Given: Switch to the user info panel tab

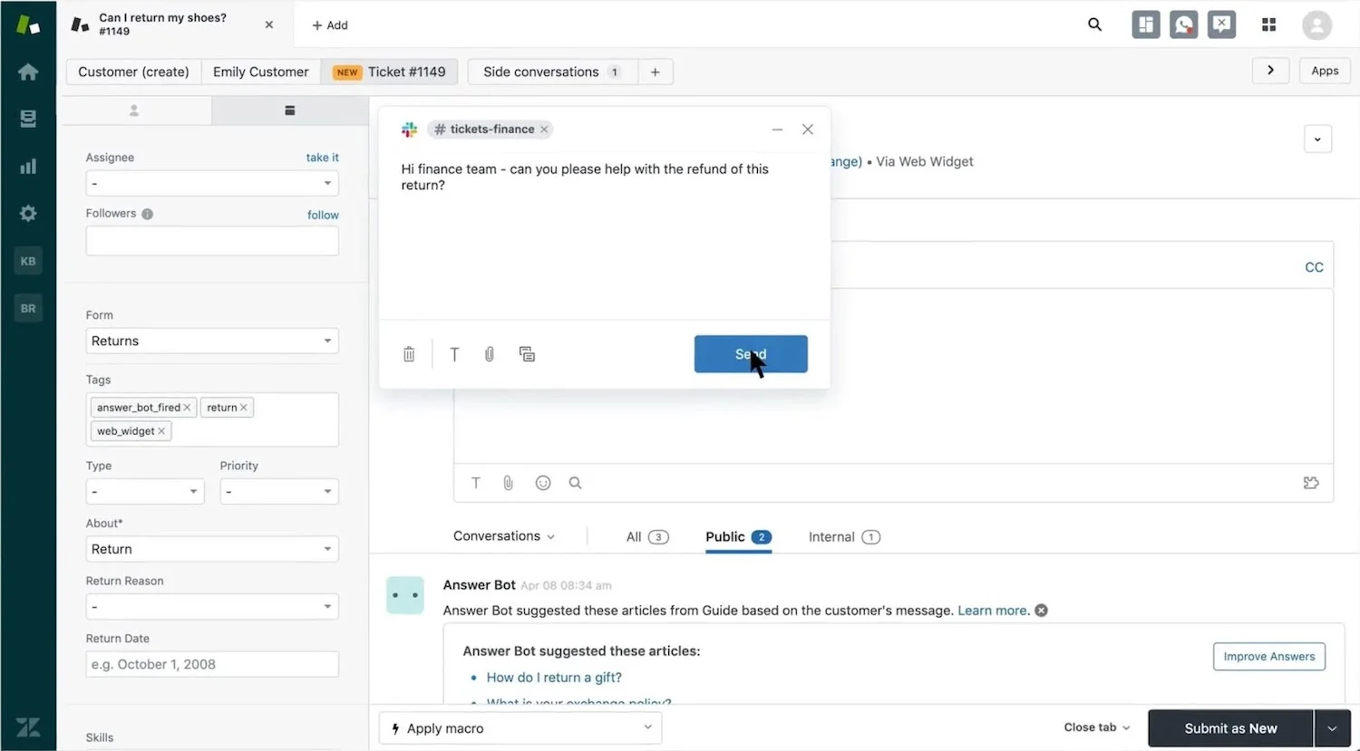Looking at the screenshot, I should click(x=134, y=111).
